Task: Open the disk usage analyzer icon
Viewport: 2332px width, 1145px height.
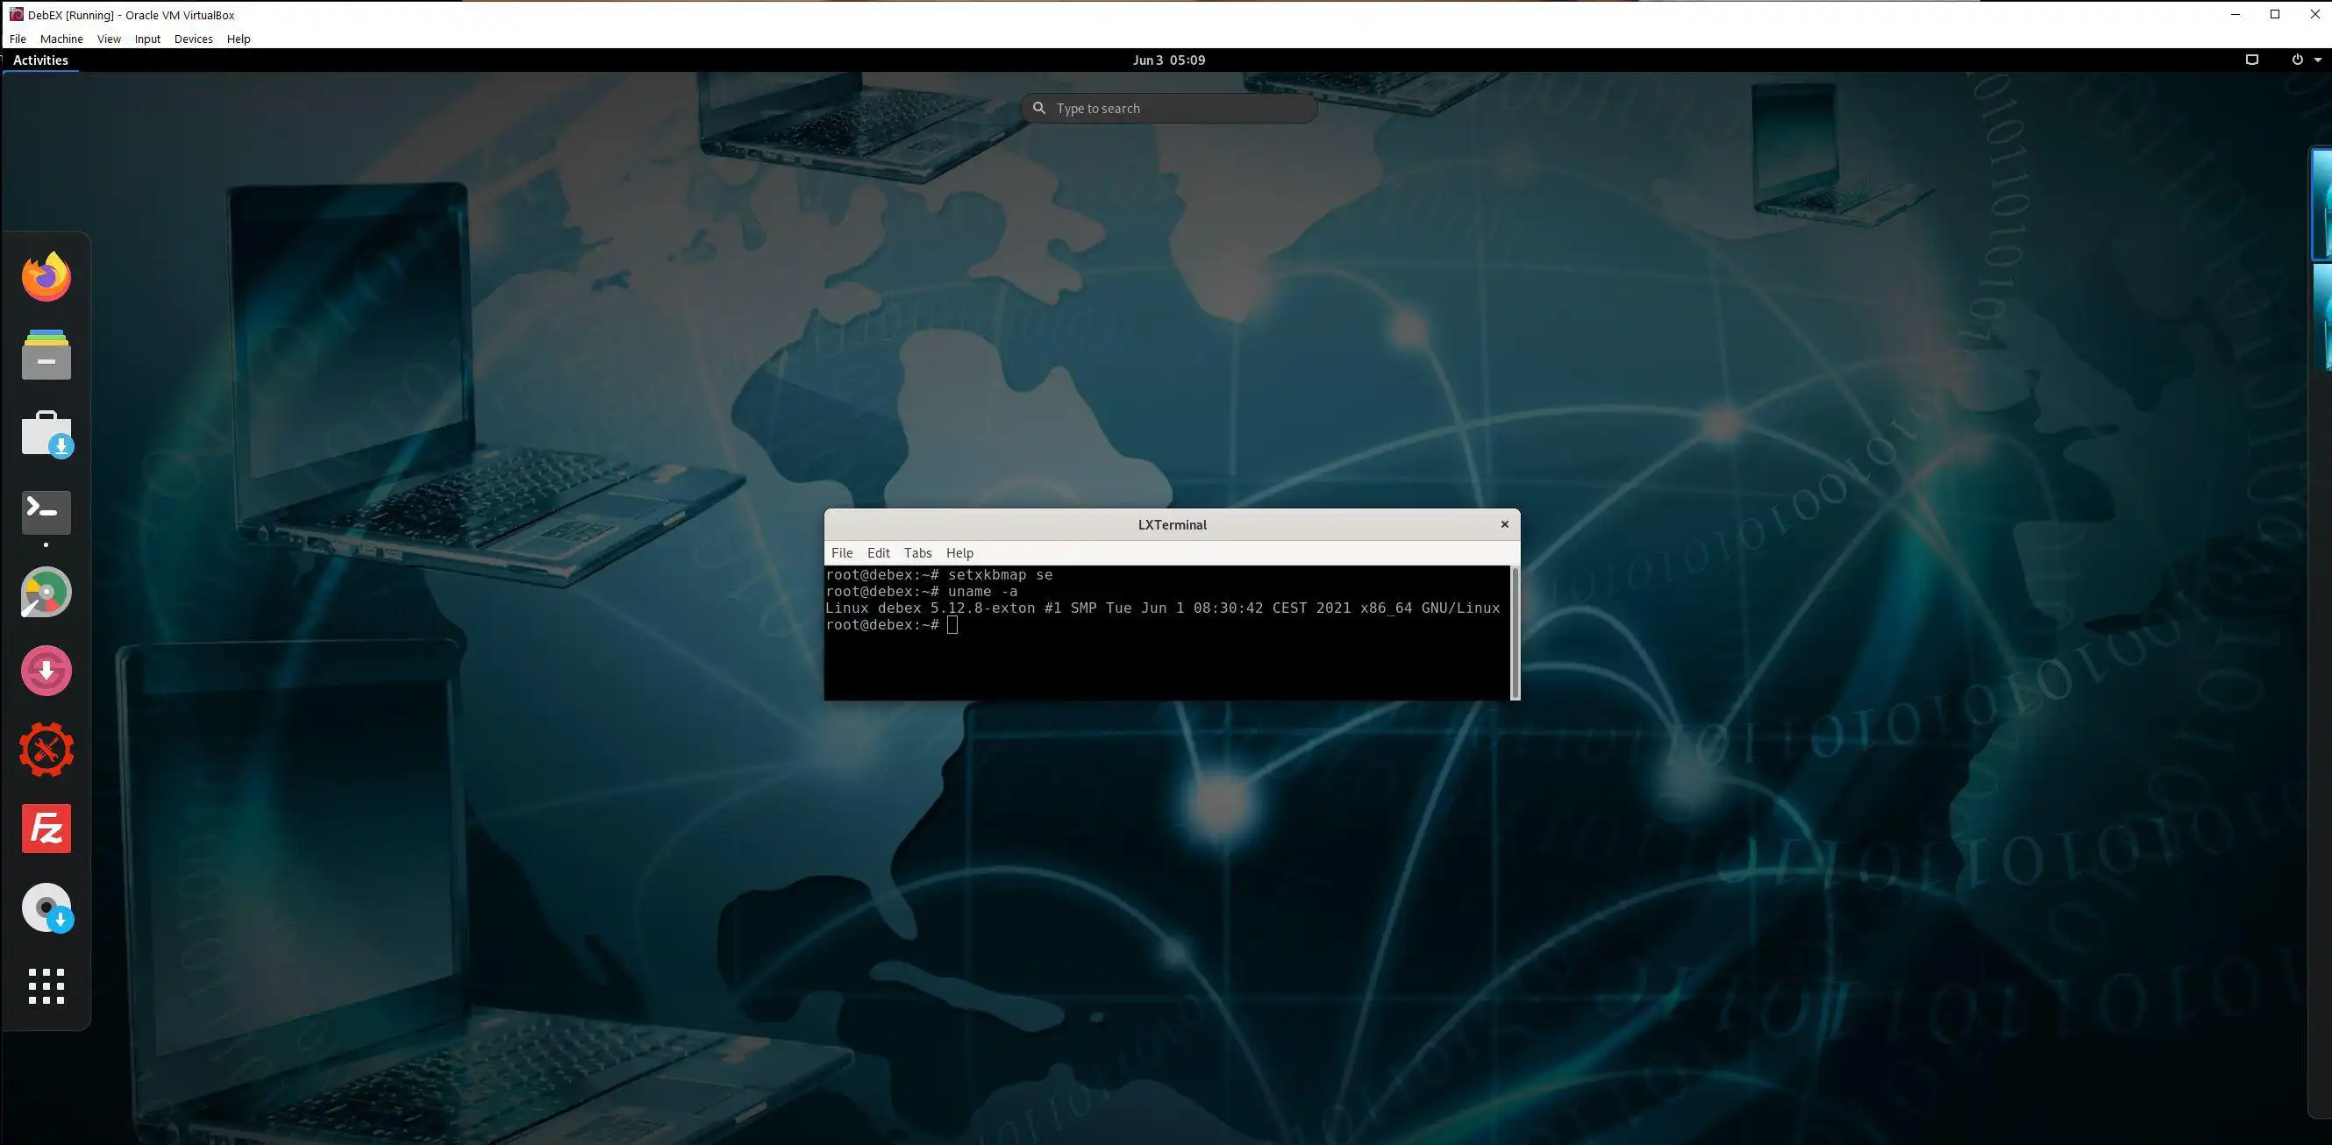Action: [46, 593]
